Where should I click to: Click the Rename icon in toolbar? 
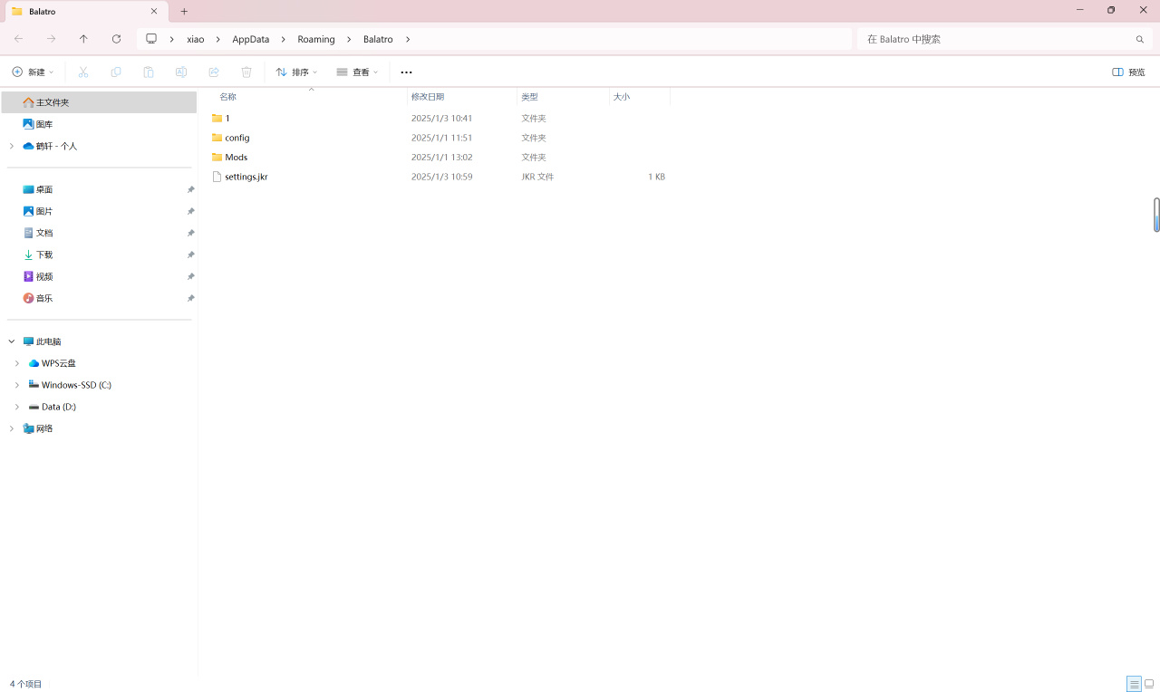[181, 72]
